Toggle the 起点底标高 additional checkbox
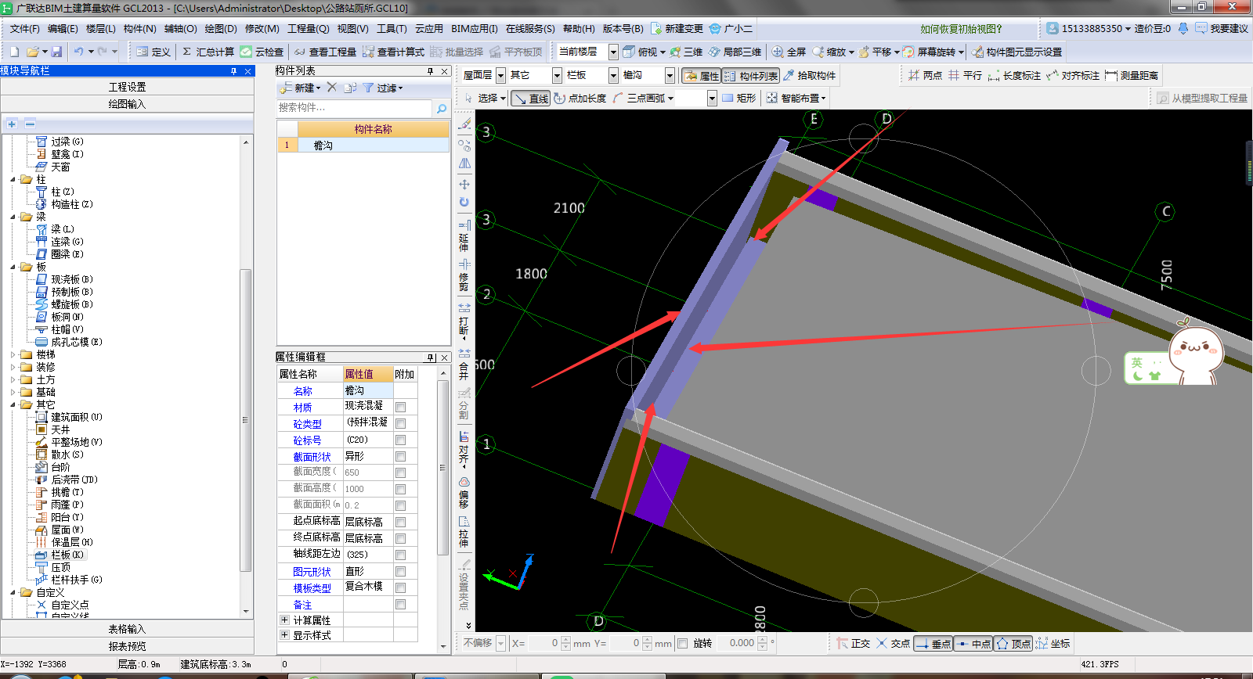This screenshot has height=679, width=1253. coord(401,522)
